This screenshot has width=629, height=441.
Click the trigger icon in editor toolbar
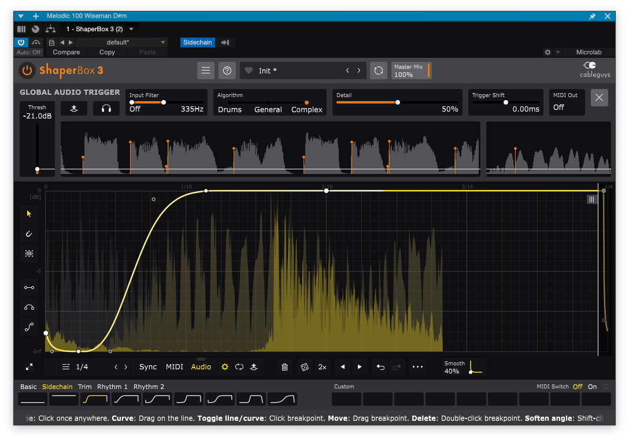(x=254, y=367)
